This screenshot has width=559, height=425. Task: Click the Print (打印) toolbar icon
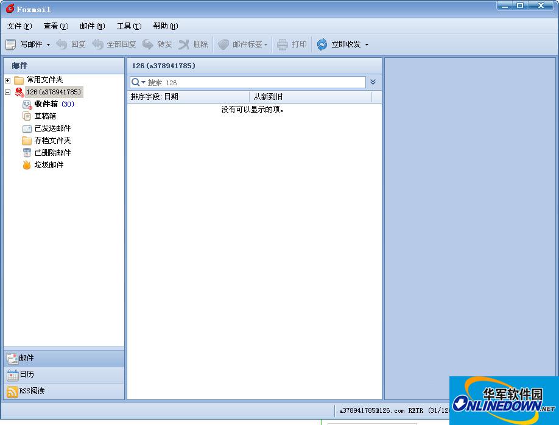point(283,44)
